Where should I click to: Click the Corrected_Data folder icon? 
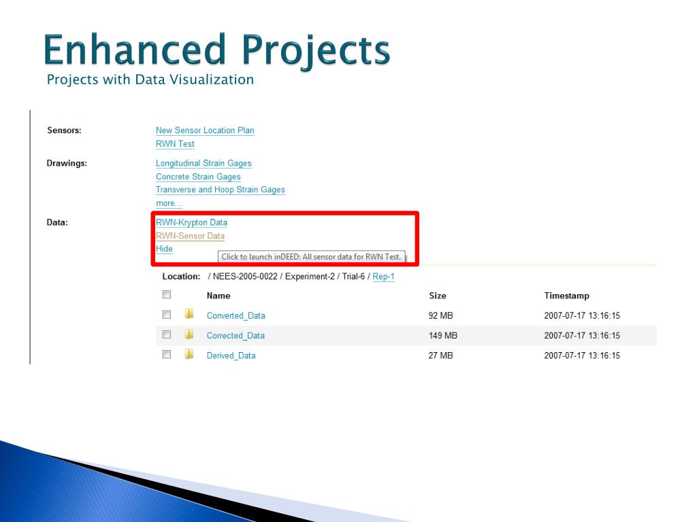pyautogui.click(x=189, y=334)
